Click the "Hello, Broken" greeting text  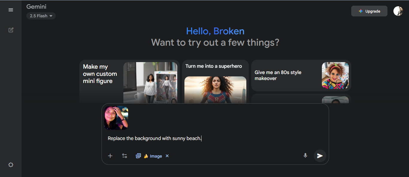tap(215, 31)
